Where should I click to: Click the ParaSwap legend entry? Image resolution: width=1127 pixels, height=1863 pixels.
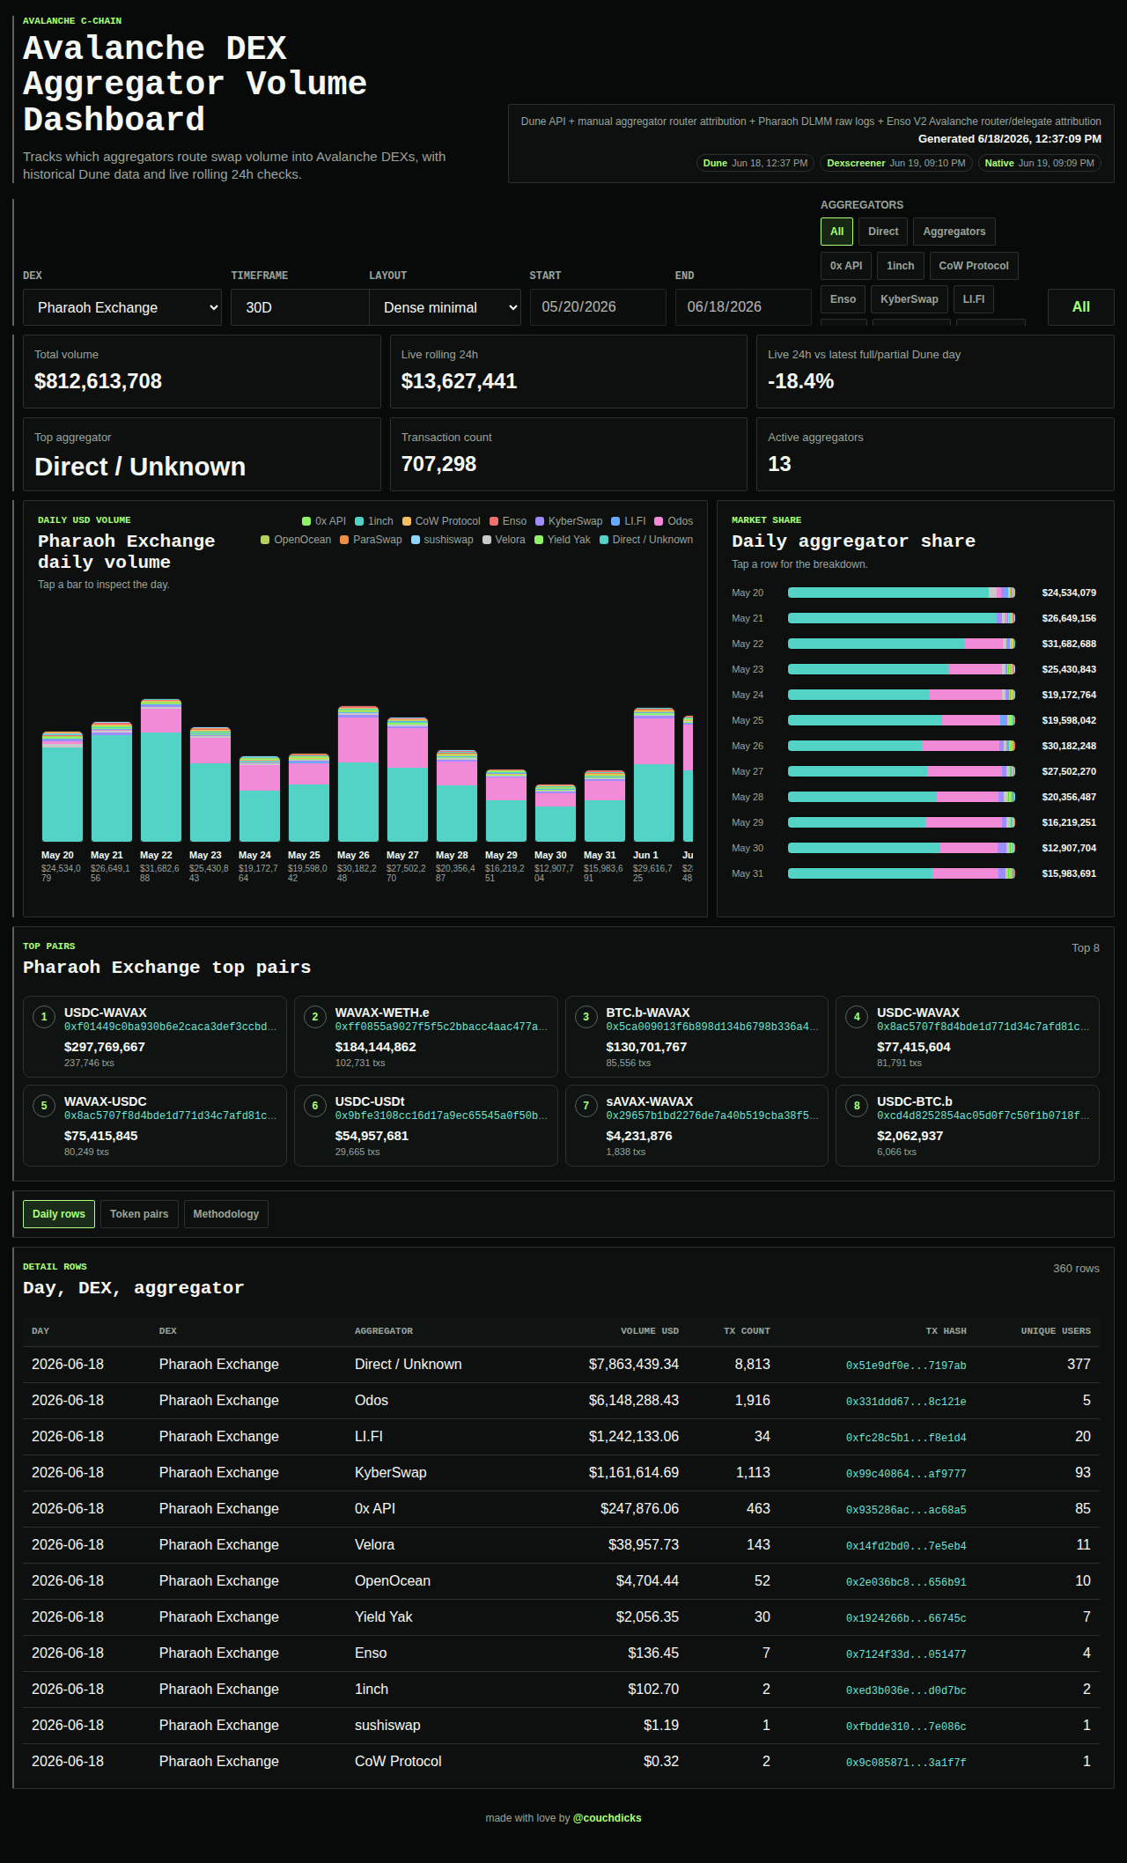pyautogui.click(x=371, y=540)
